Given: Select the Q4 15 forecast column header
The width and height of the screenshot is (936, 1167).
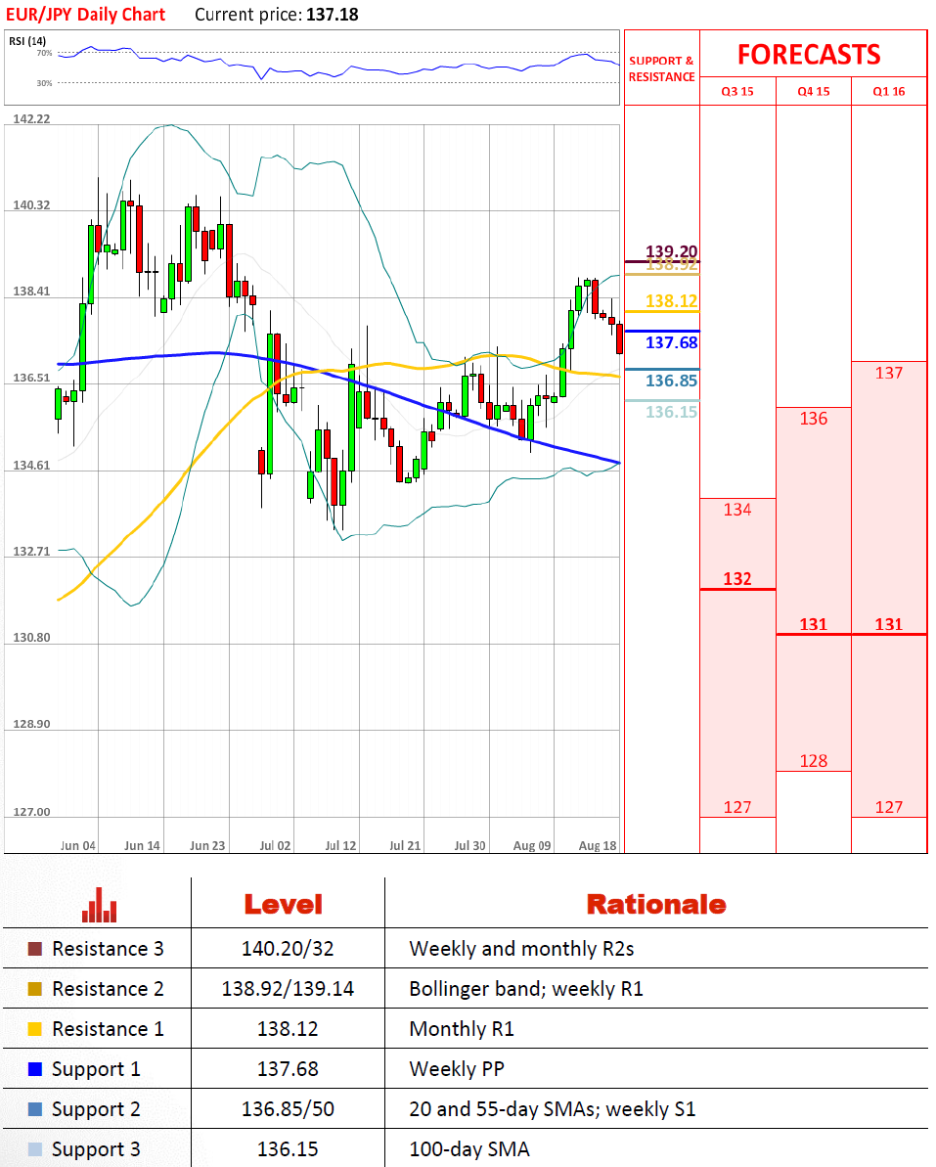Looking at the screenshot, I should pos(813,92).
